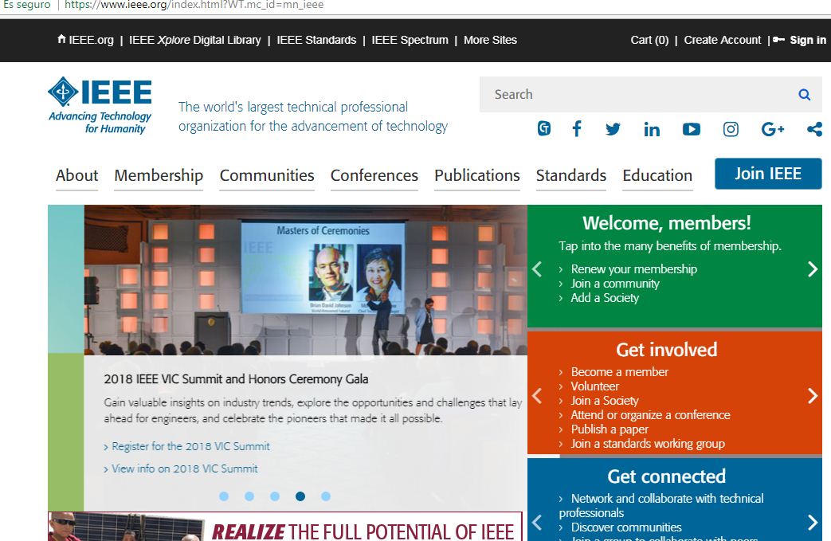Click Create Account link
831x541 pixels.
tap(723, 40)
